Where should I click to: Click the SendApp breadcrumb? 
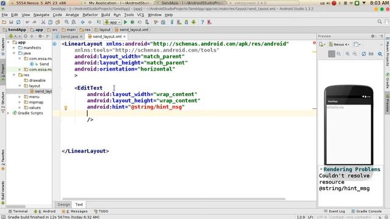pyautogui.click(x=15, y=30)
